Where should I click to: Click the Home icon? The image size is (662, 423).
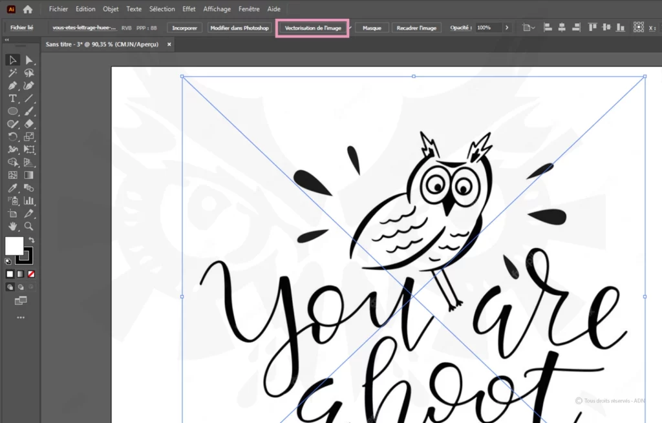(28, 9)
